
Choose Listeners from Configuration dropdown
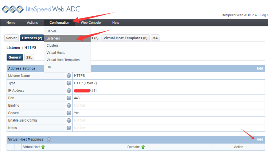point(68,38)
